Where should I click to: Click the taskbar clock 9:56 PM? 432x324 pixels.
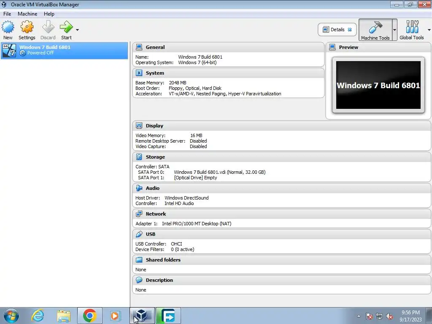point(410,313)
